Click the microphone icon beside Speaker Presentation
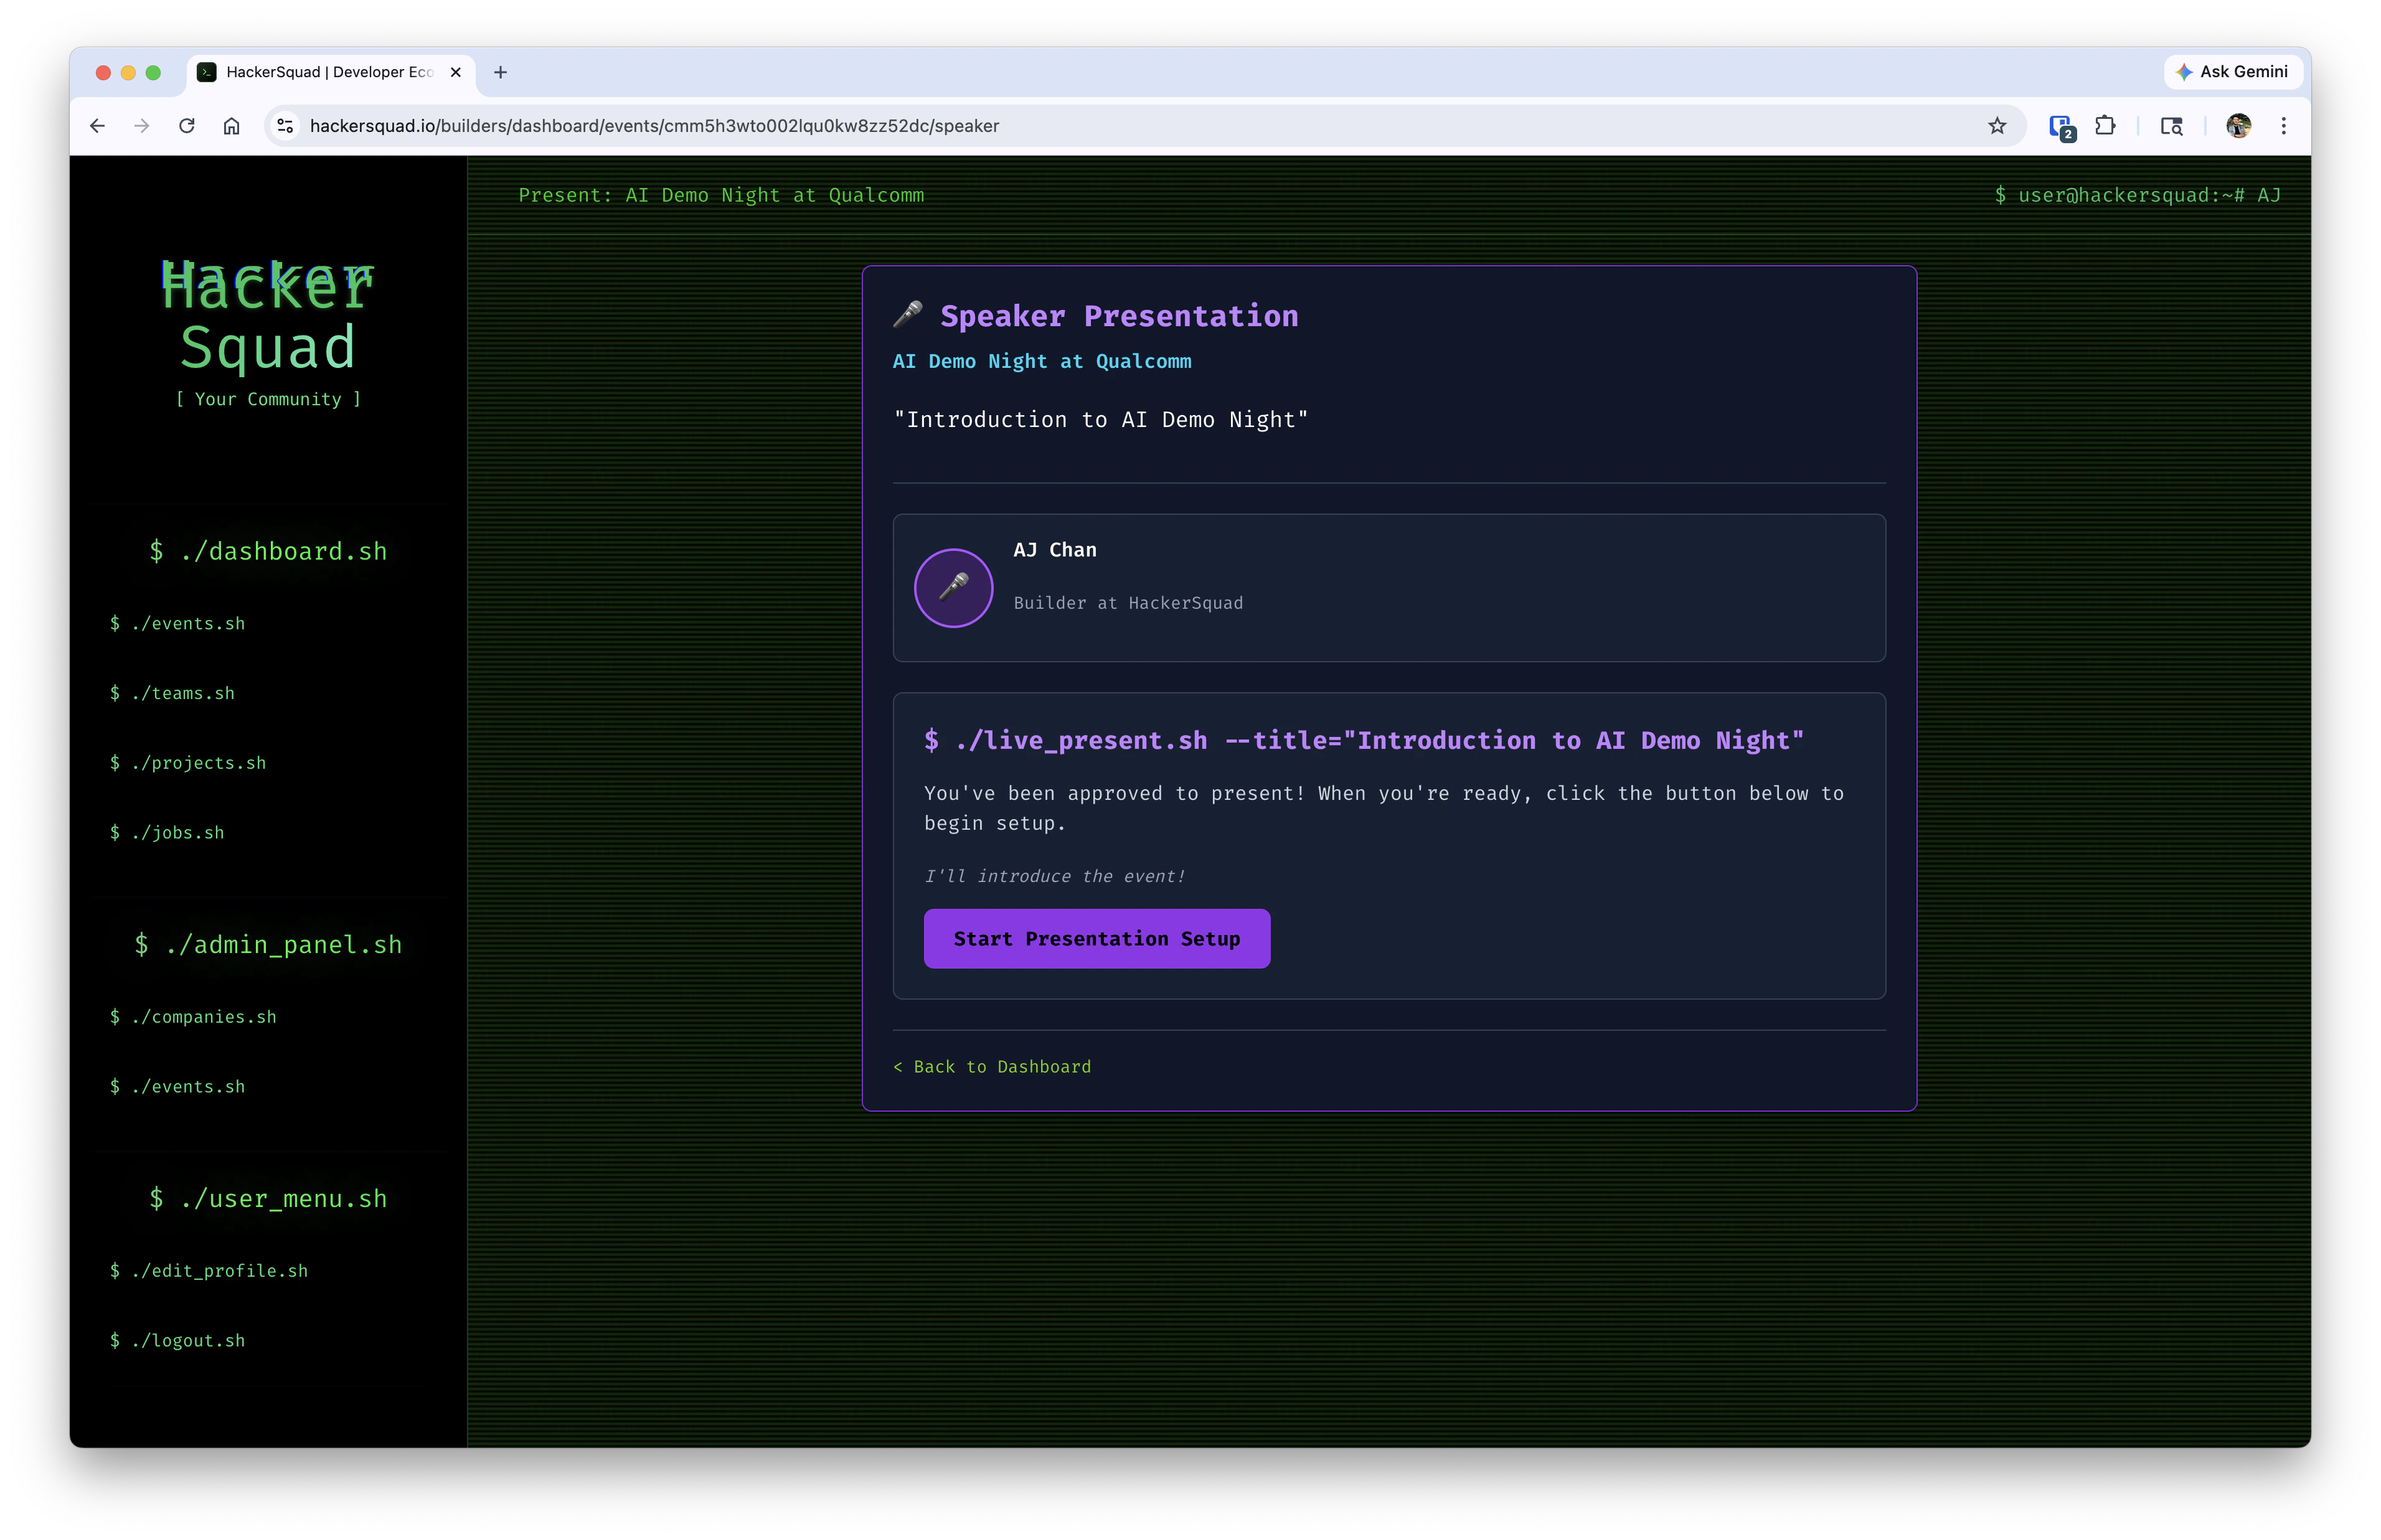The height and width of the screenshot is (1540, 2381). pos(908,315)
